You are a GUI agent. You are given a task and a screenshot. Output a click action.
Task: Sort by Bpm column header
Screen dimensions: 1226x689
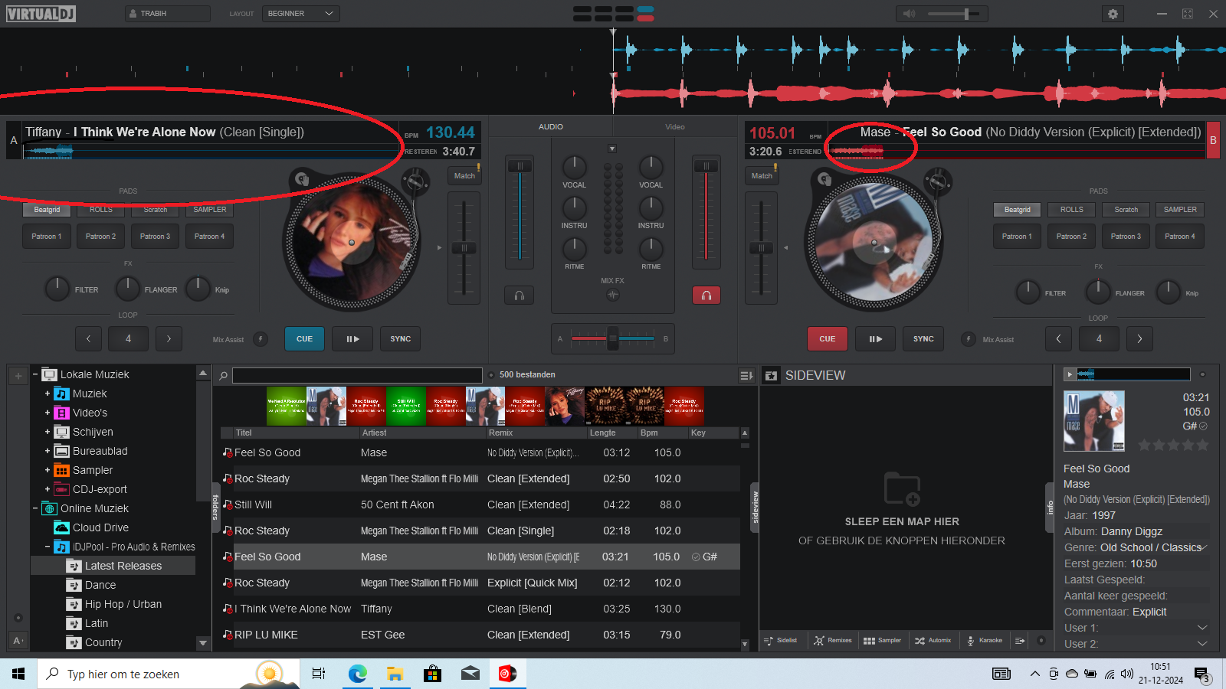649,433
